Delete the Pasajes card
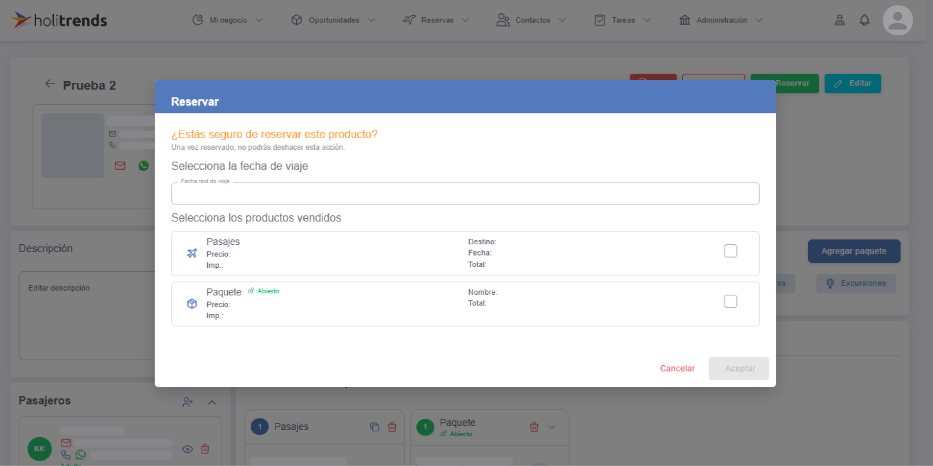Screen dimensions: 933x466 click(392, 427)
